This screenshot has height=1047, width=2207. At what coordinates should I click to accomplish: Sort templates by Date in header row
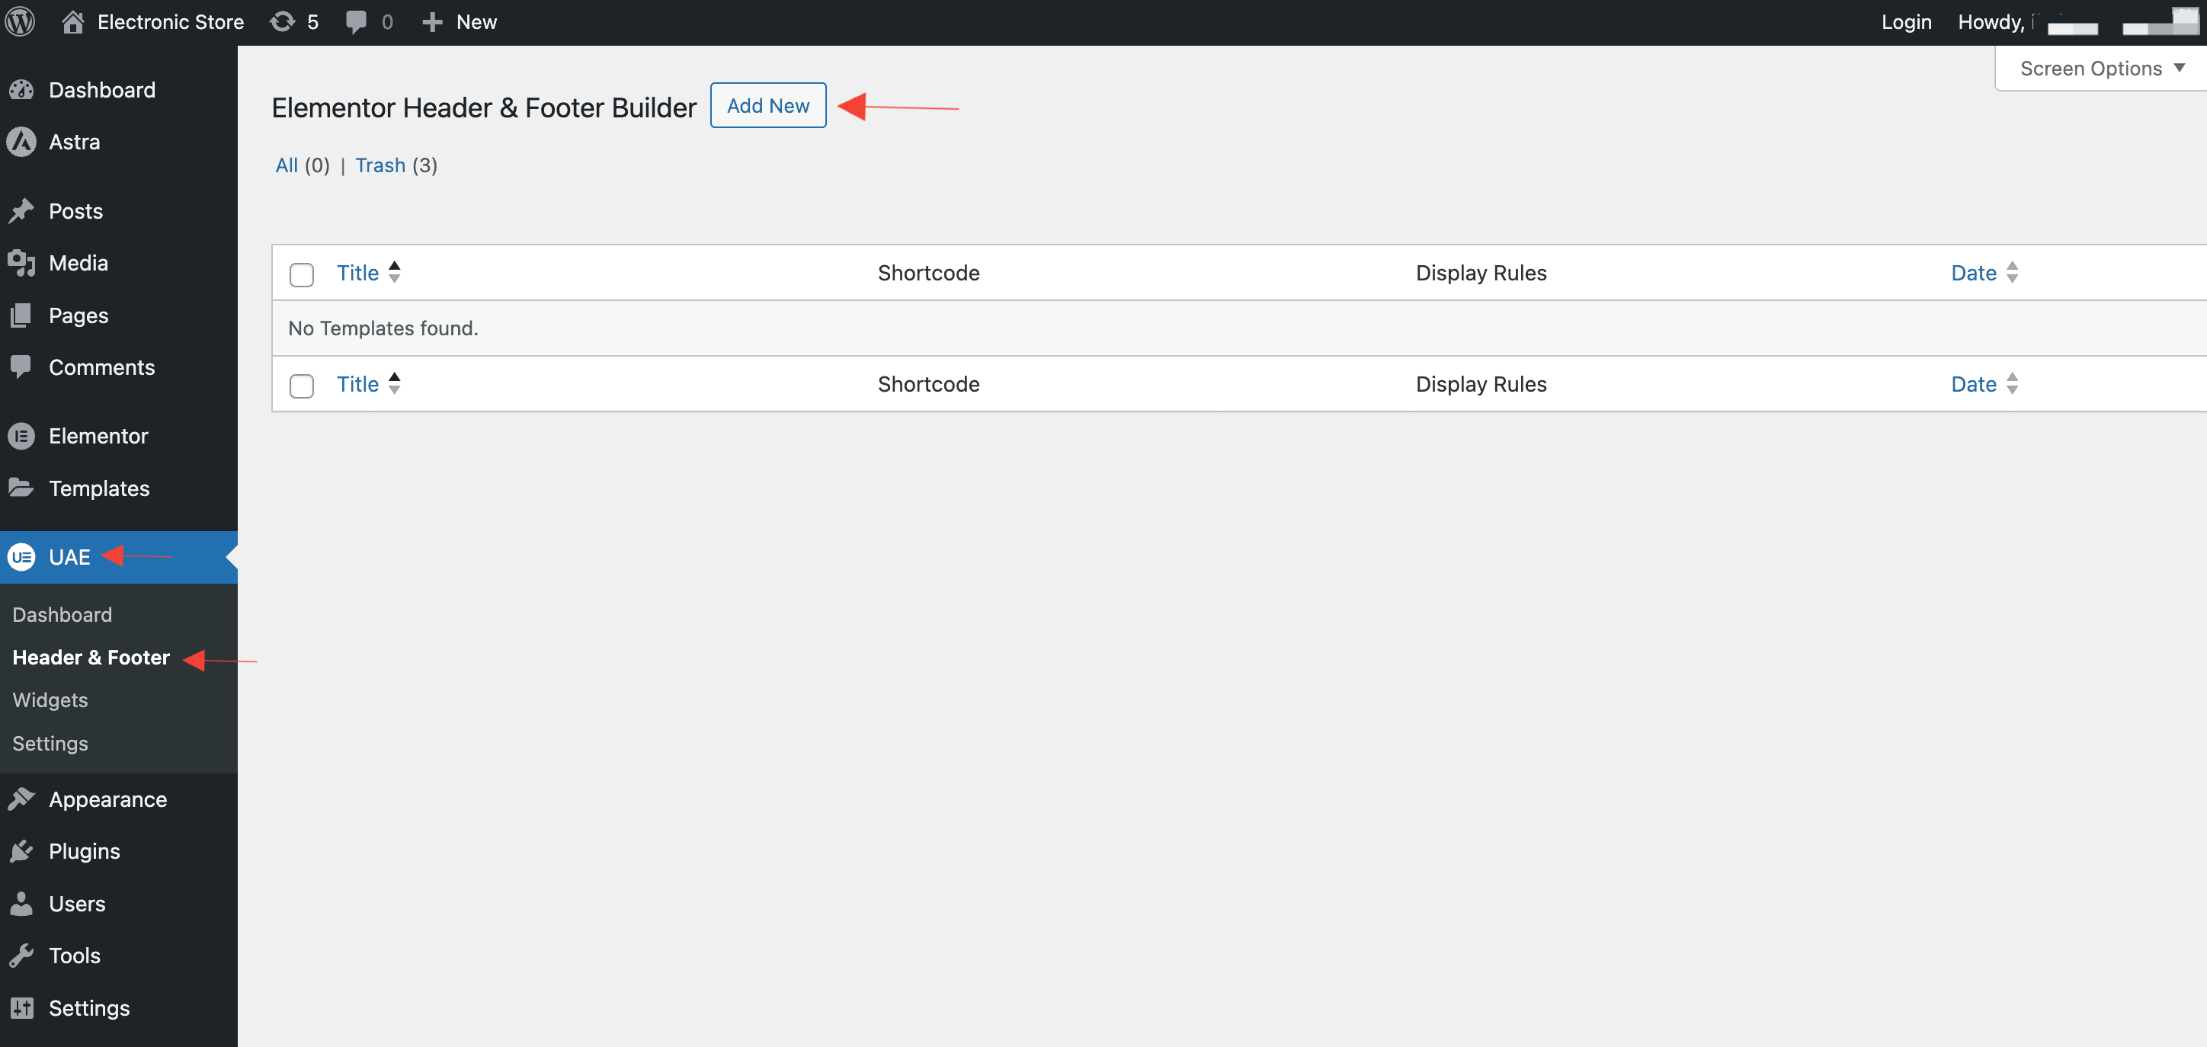click(1973, 273)
